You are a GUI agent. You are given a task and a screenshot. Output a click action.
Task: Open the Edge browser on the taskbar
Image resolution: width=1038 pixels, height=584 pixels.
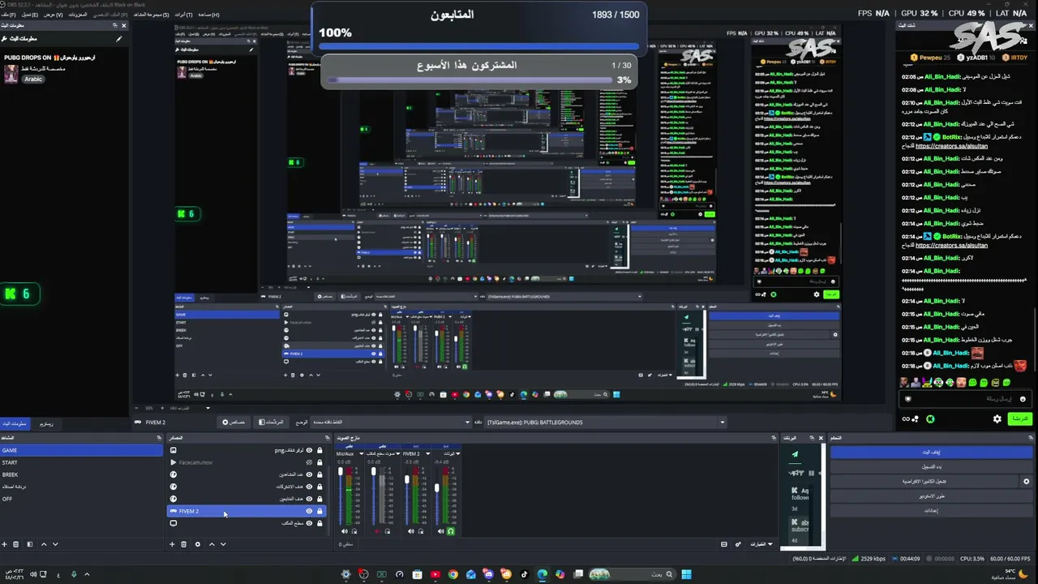point(542,574)
